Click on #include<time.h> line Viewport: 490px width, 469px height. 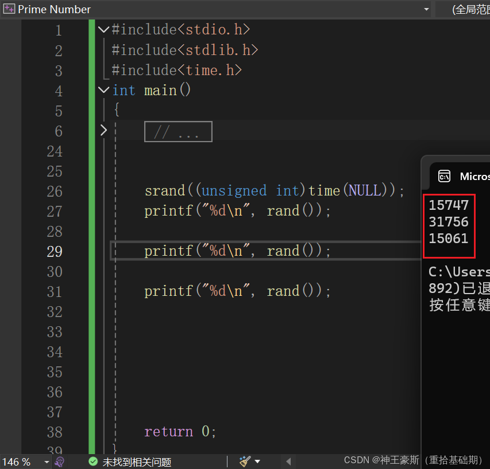point(176,70)
